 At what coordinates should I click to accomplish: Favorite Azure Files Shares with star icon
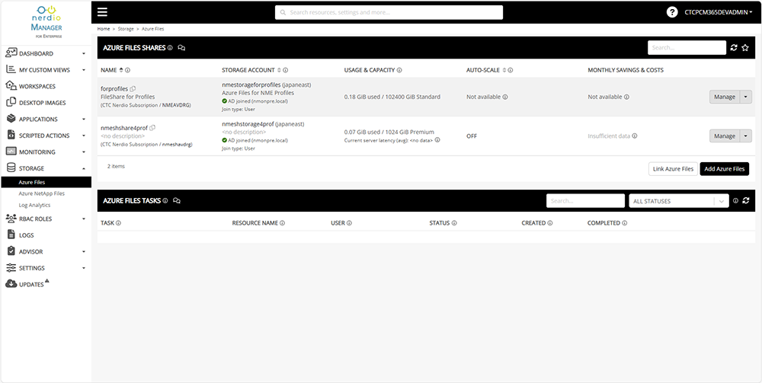tap(745, 47)
